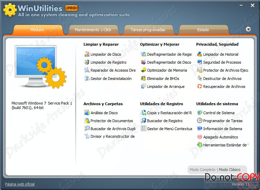The height and width of the screenshot is (190, 260).
Task: Click the Limpiador de Registro icon
Action: [x=87, y=62]
